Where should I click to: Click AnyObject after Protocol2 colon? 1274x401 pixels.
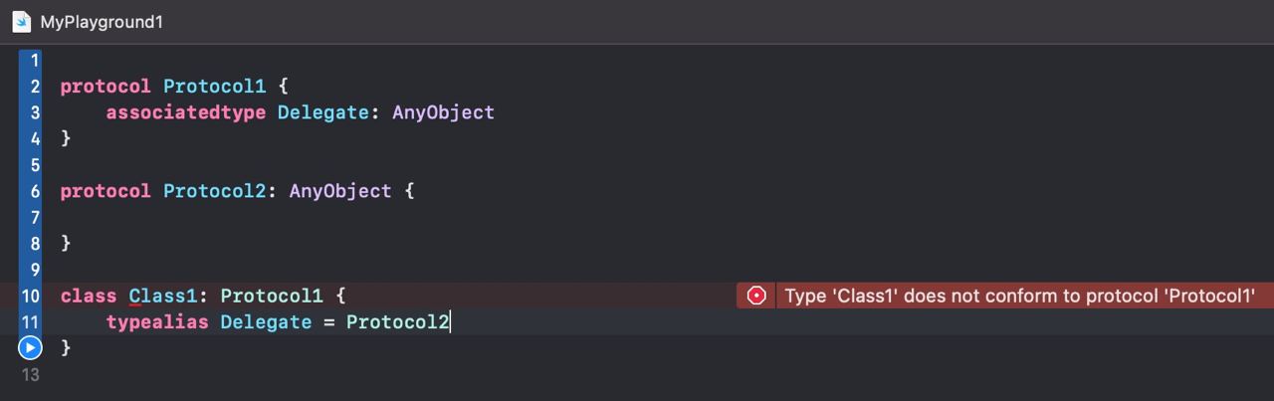click(x=340, y=191)
